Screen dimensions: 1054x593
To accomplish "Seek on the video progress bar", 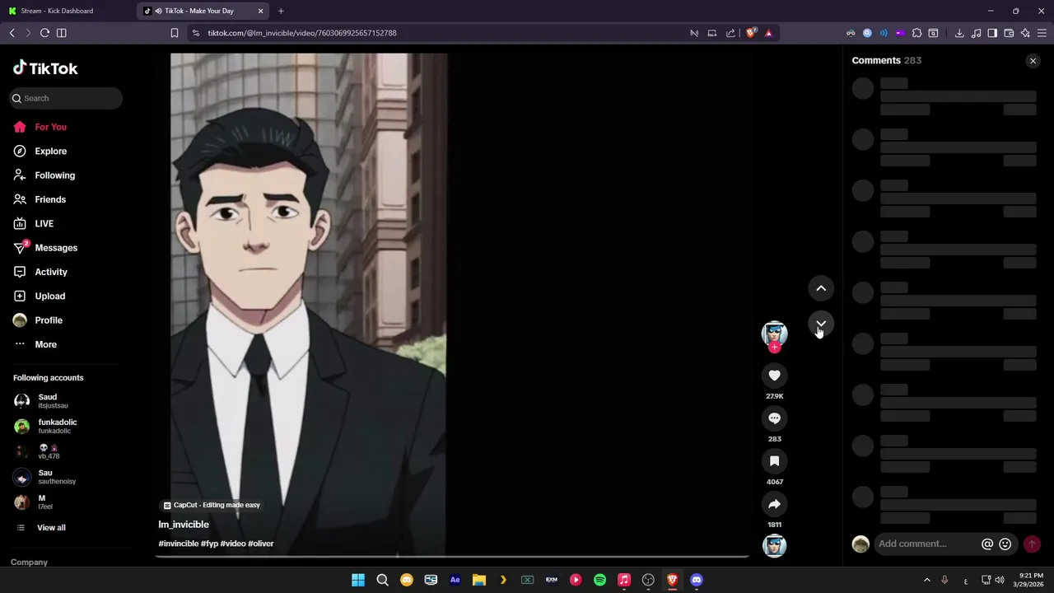I will 453,556.
